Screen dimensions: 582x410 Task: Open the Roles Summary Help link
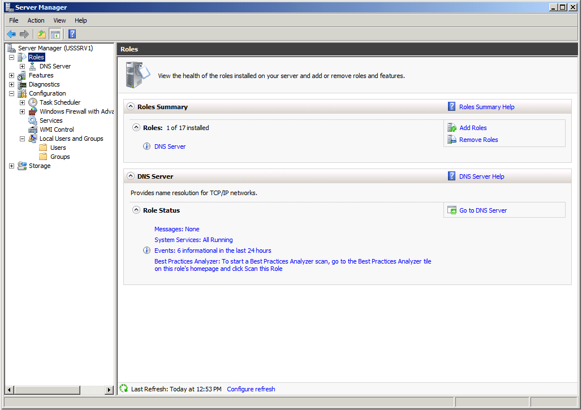[x=486, y=107]
